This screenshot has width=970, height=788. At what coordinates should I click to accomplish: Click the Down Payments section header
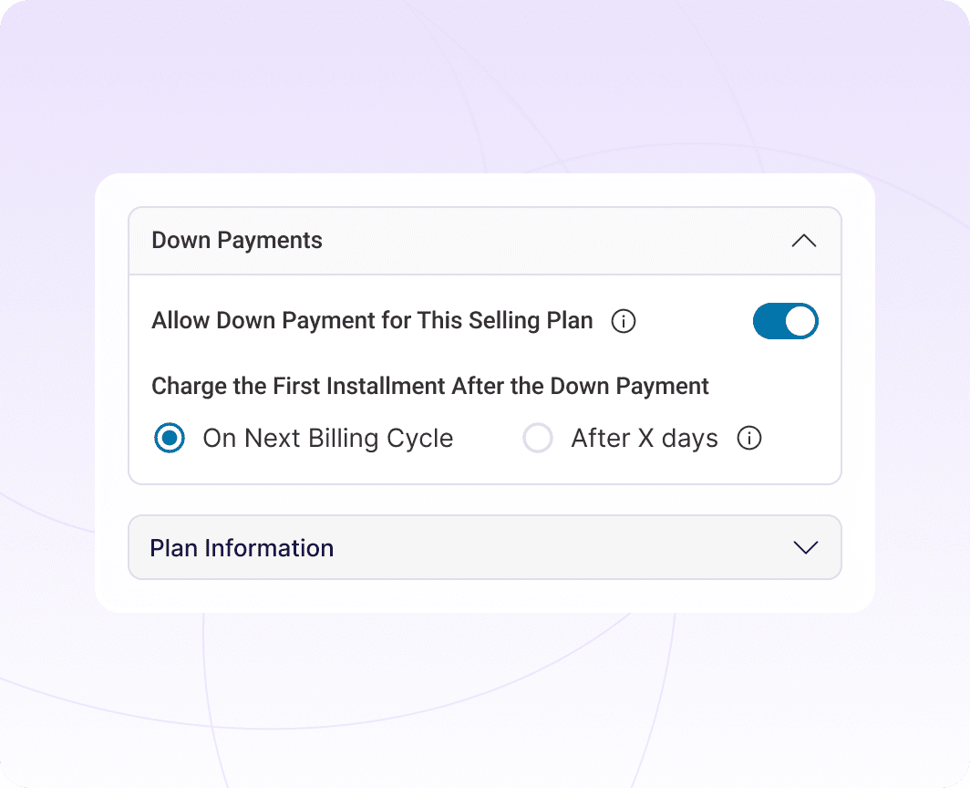[x=485, y=241]
